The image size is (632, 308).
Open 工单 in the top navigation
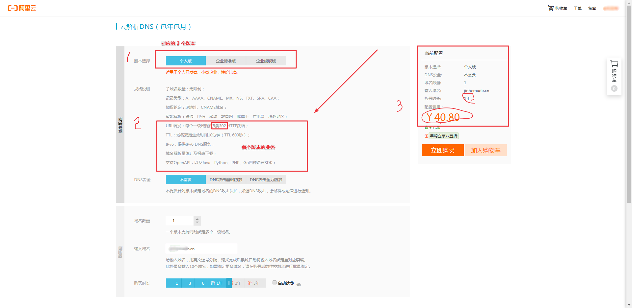578,9
